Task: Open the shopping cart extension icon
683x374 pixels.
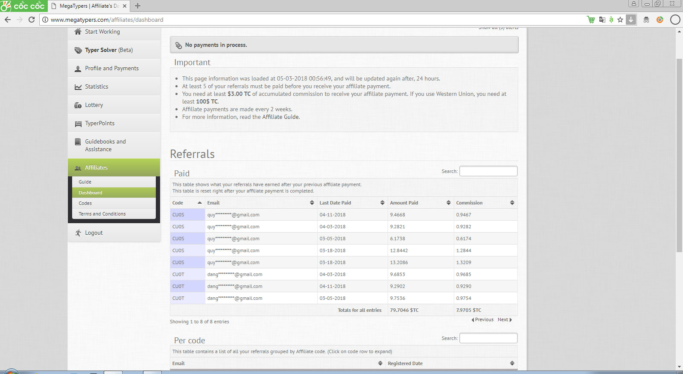Action: [x=591, y=20]
